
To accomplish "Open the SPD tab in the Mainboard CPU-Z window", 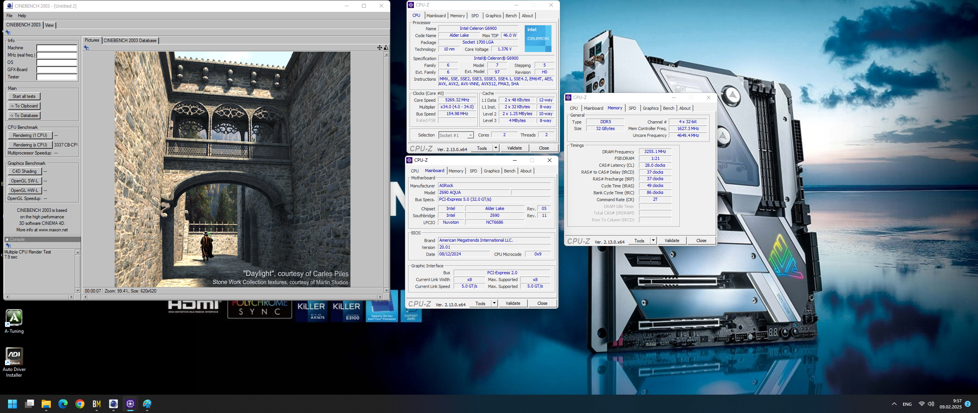I will click(x=473, y=171).
